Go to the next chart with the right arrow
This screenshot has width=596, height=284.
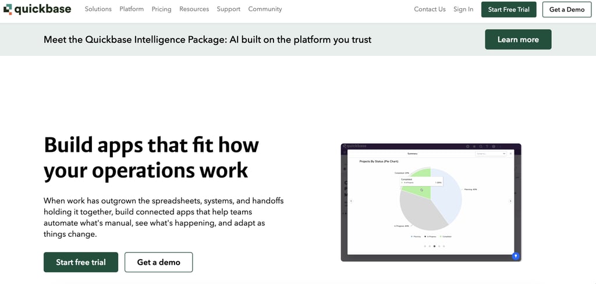click(x=510, y=201)
